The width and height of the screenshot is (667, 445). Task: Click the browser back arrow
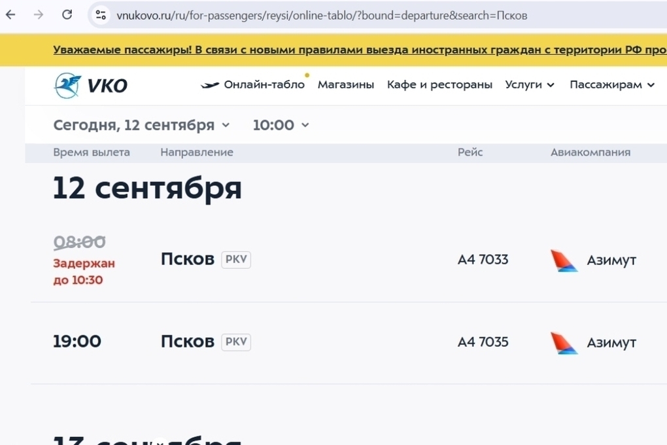(x=10, y=15)
